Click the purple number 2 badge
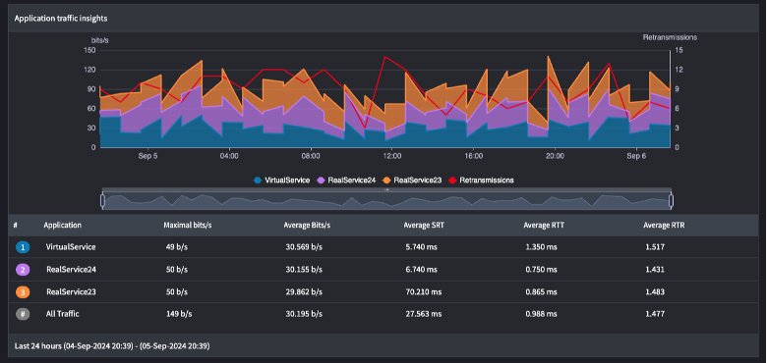This screenshot has height=363, width=767. point(23,270)
